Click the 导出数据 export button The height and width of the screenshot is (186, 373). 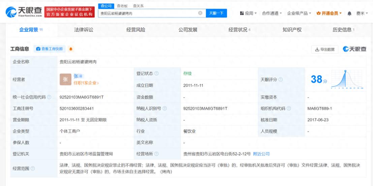click(324, 49)
